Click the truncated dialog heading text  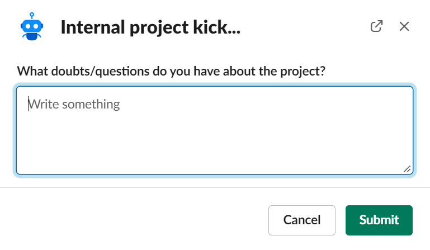(x=150, y=27)
